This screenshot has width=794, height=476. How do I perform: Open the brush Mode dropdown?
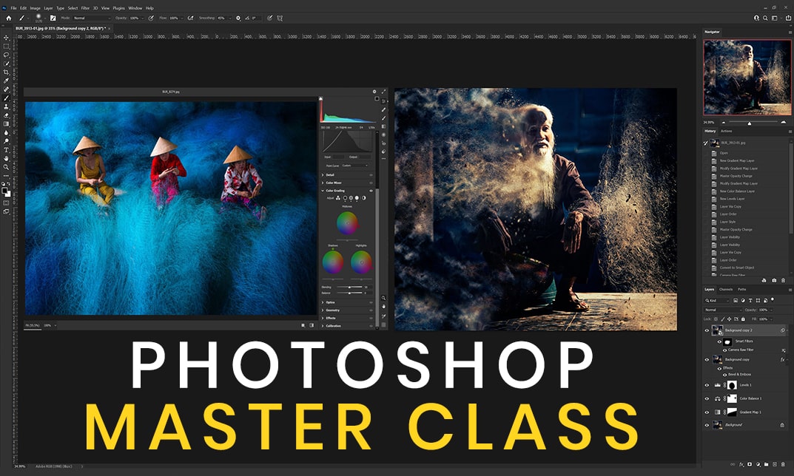click(92, 18)
